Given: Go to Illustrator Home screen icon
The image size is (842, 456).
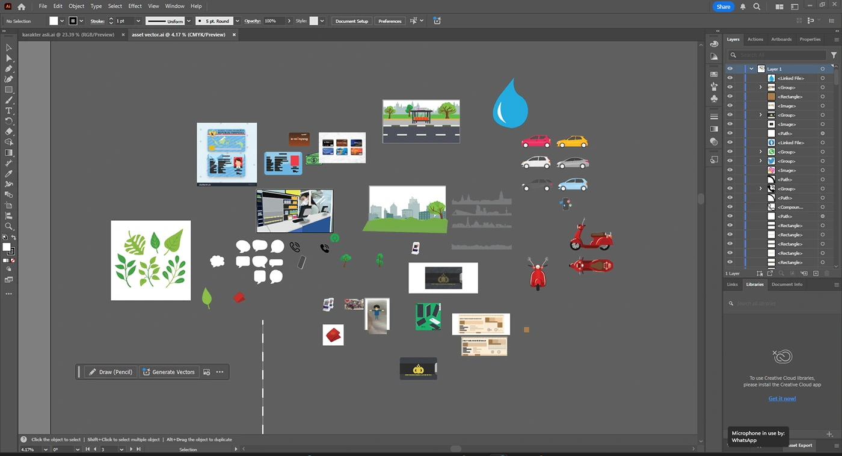Looking at the screenshot, I should (x=22, y=7).
